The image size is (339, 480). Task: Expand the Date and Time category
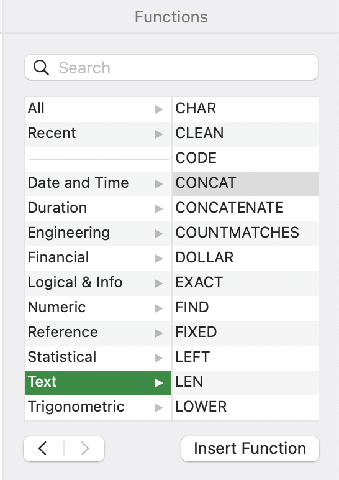click(x=98, y=183)
